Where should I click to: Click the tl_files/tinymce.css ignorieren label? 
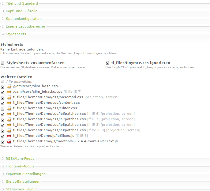pos(141,63)
